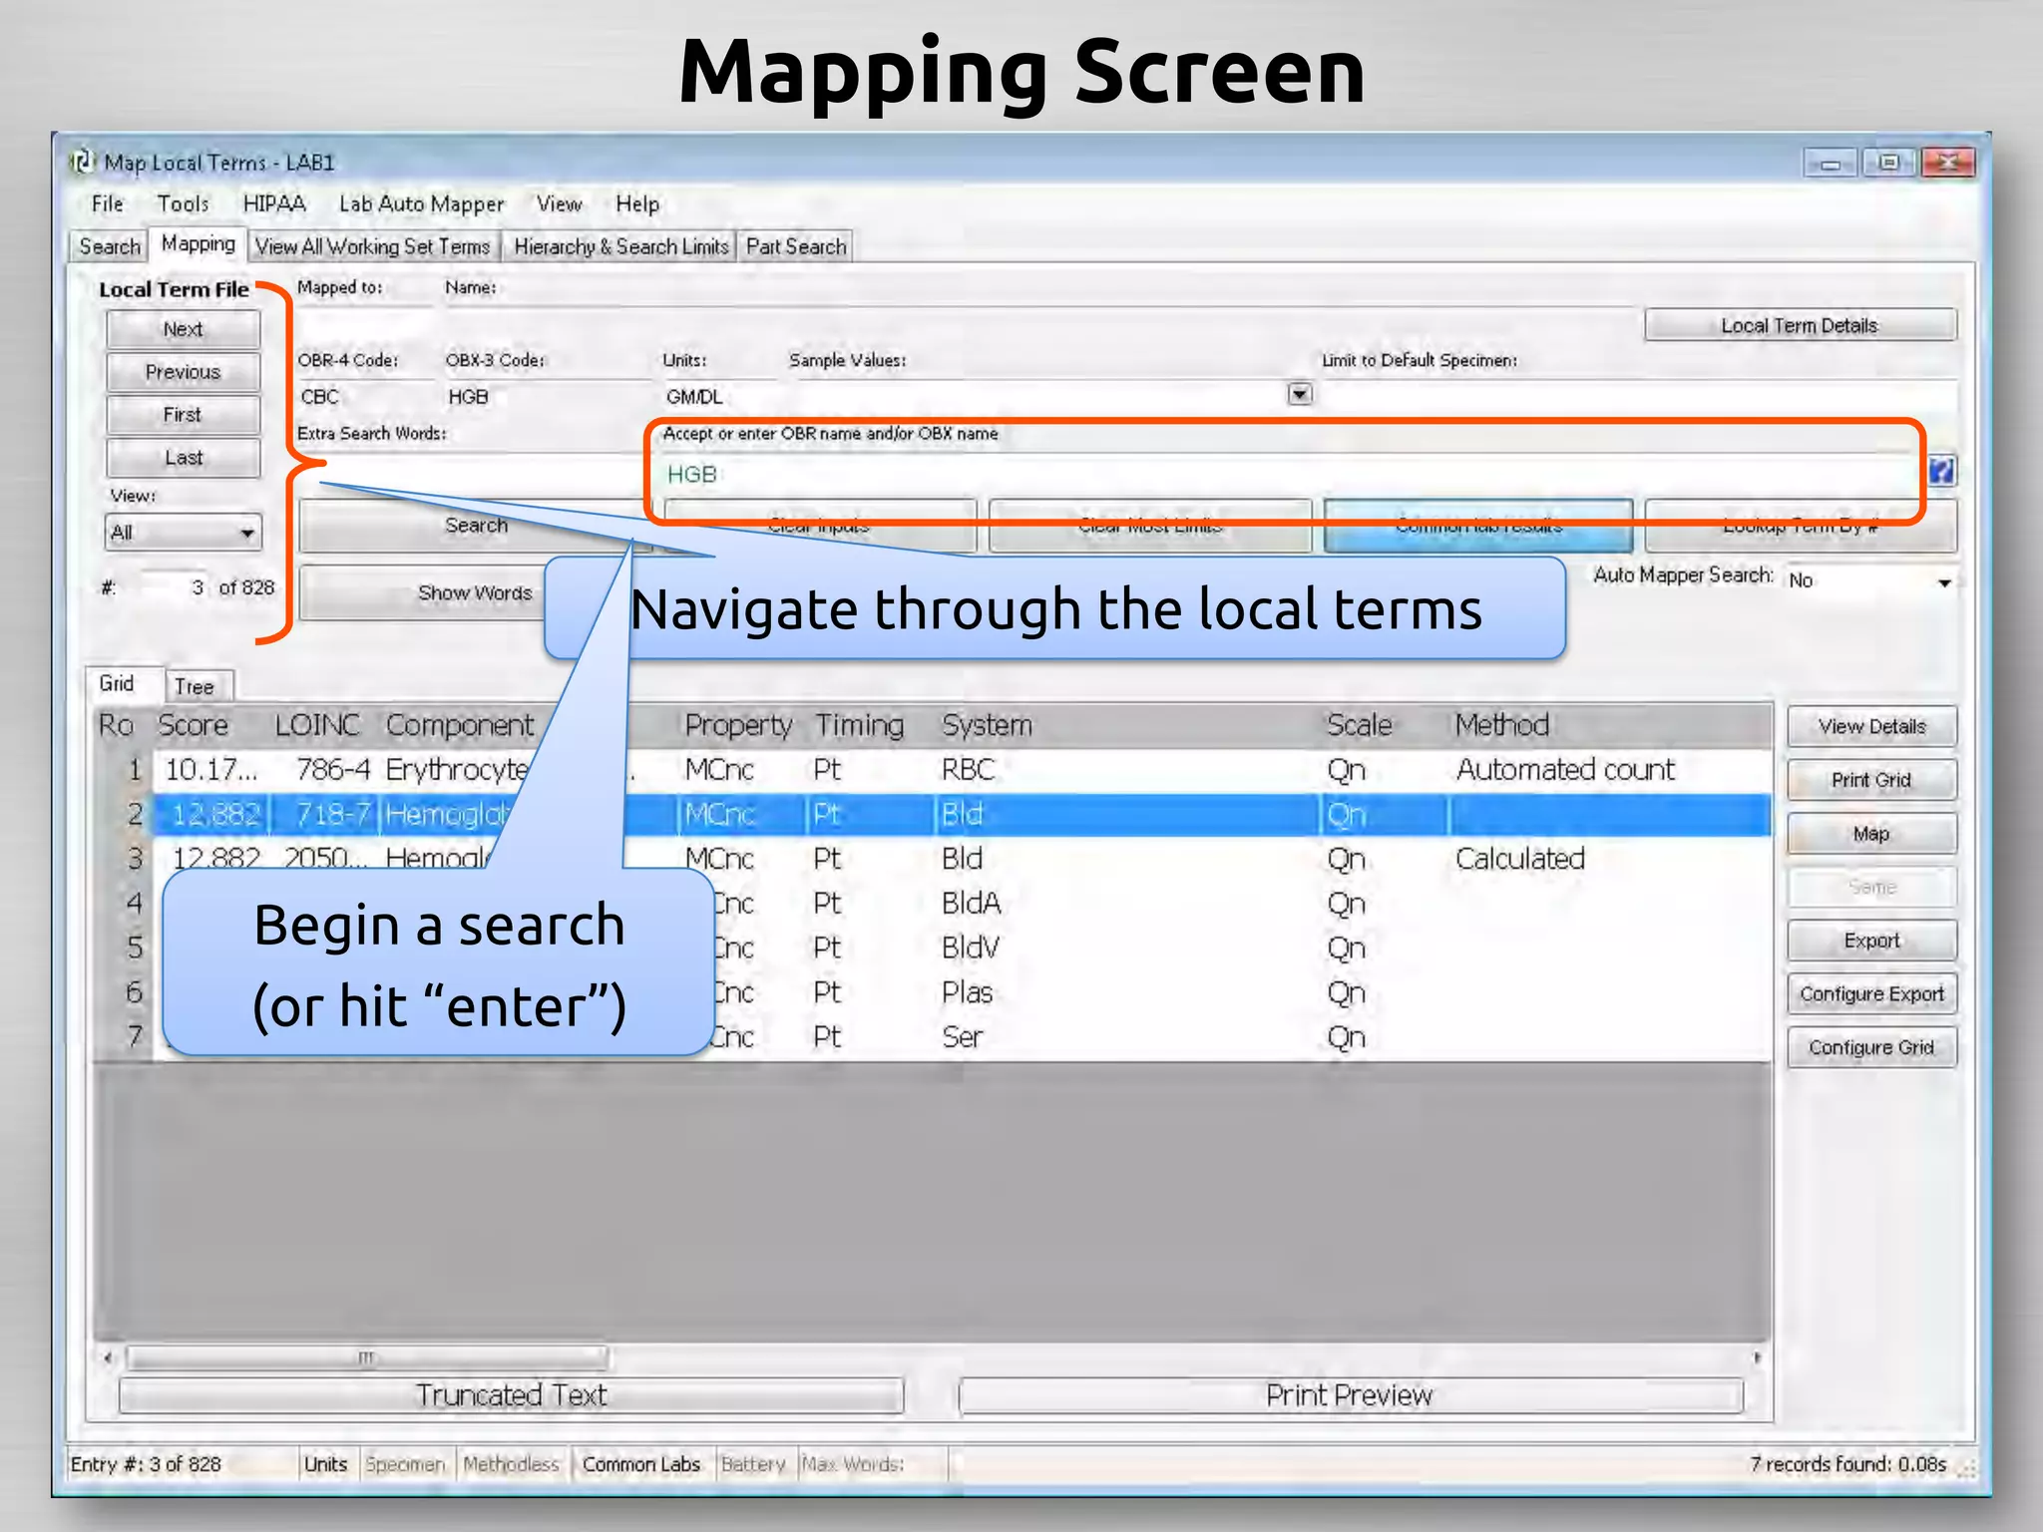Open the File menu
This screenshot has width=2043, height=1532.
click(x=108, y=203)
